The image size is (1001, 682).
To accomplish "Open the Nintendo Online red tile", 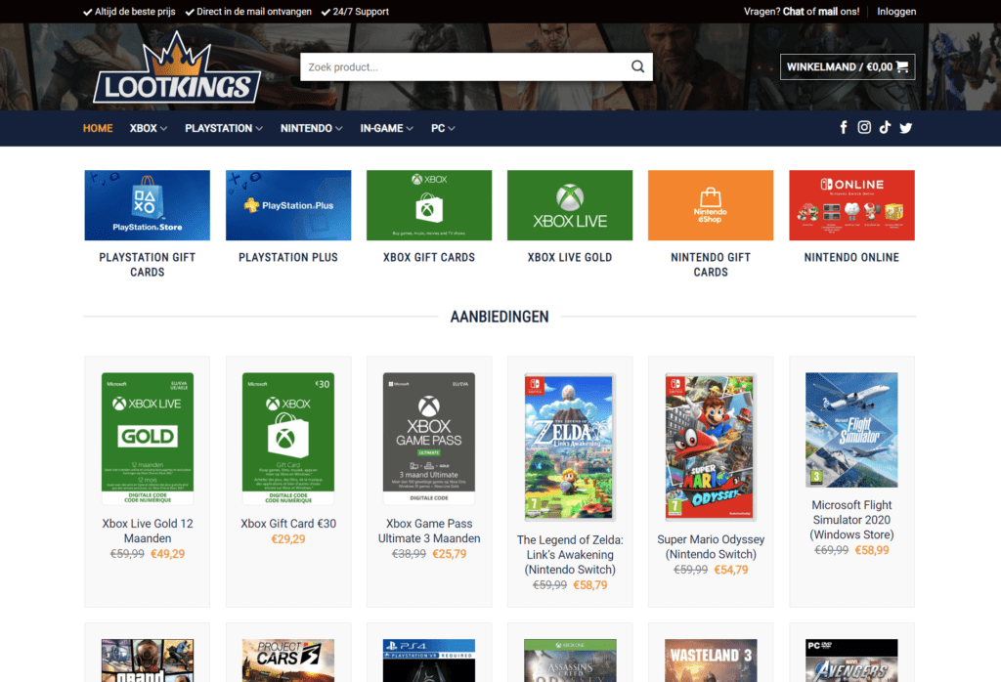I will [851, 205].
